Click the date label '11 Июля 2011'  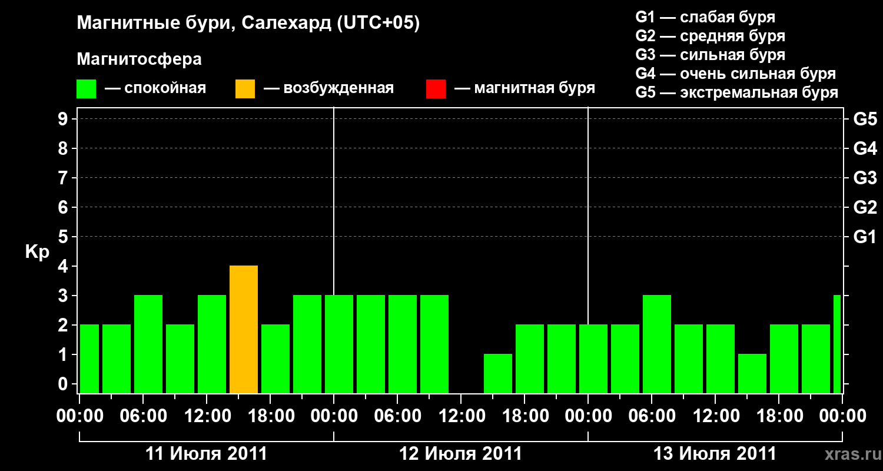point(206,454)
